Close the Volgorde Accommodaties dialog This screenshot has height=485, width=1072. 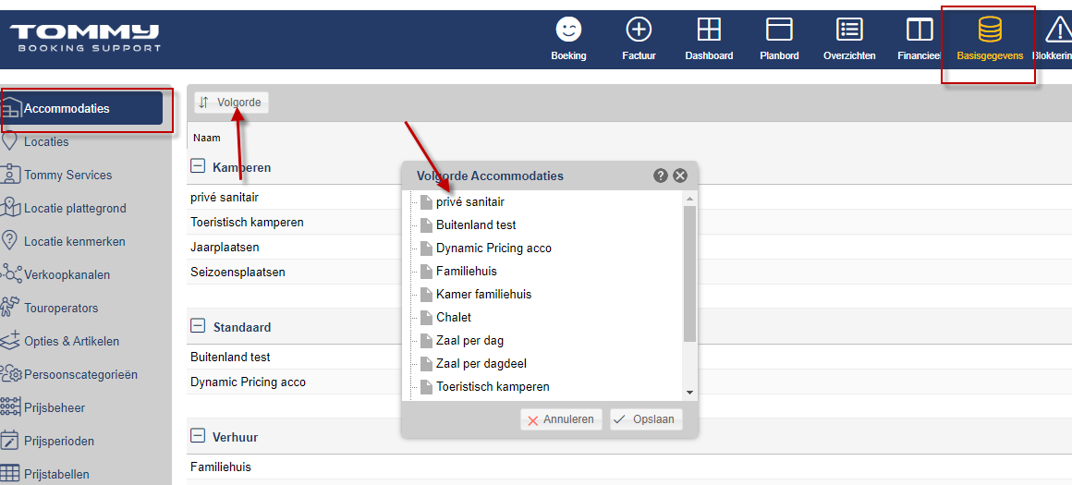(679, 176)
